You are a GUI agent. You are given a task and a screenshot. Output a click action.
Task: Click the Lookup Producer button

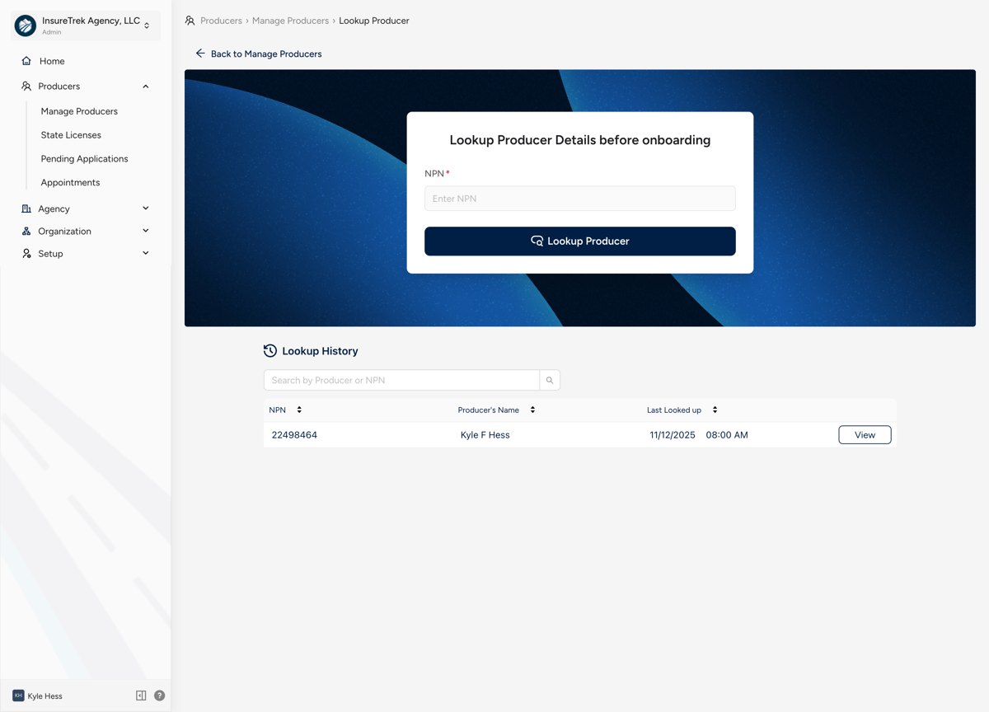point(579,241)
